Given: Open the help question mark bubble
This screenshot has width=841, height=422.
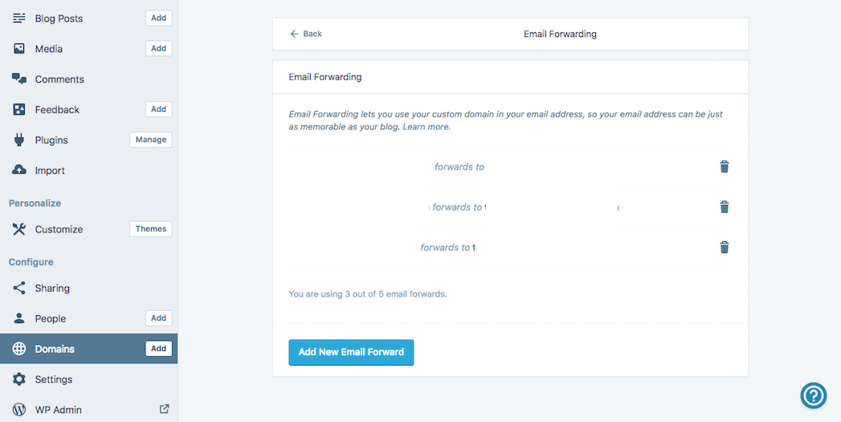Looking at the screenshot, I should pos(814,395).
